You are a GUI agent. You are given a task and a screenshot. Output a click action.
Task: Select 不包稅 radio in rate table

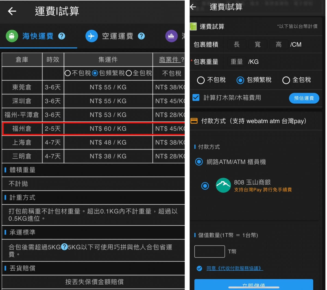[x=68, y=73]
